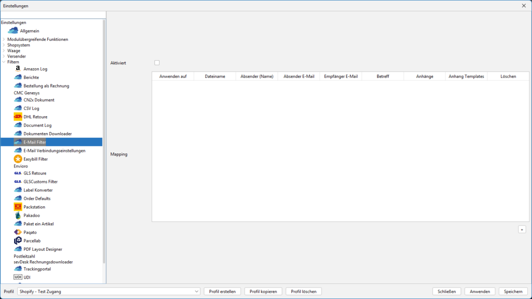The height and width of the screenshot is (299, 532).
Task: Click the Profil kopieren button
Action: (x=263, y=292)
